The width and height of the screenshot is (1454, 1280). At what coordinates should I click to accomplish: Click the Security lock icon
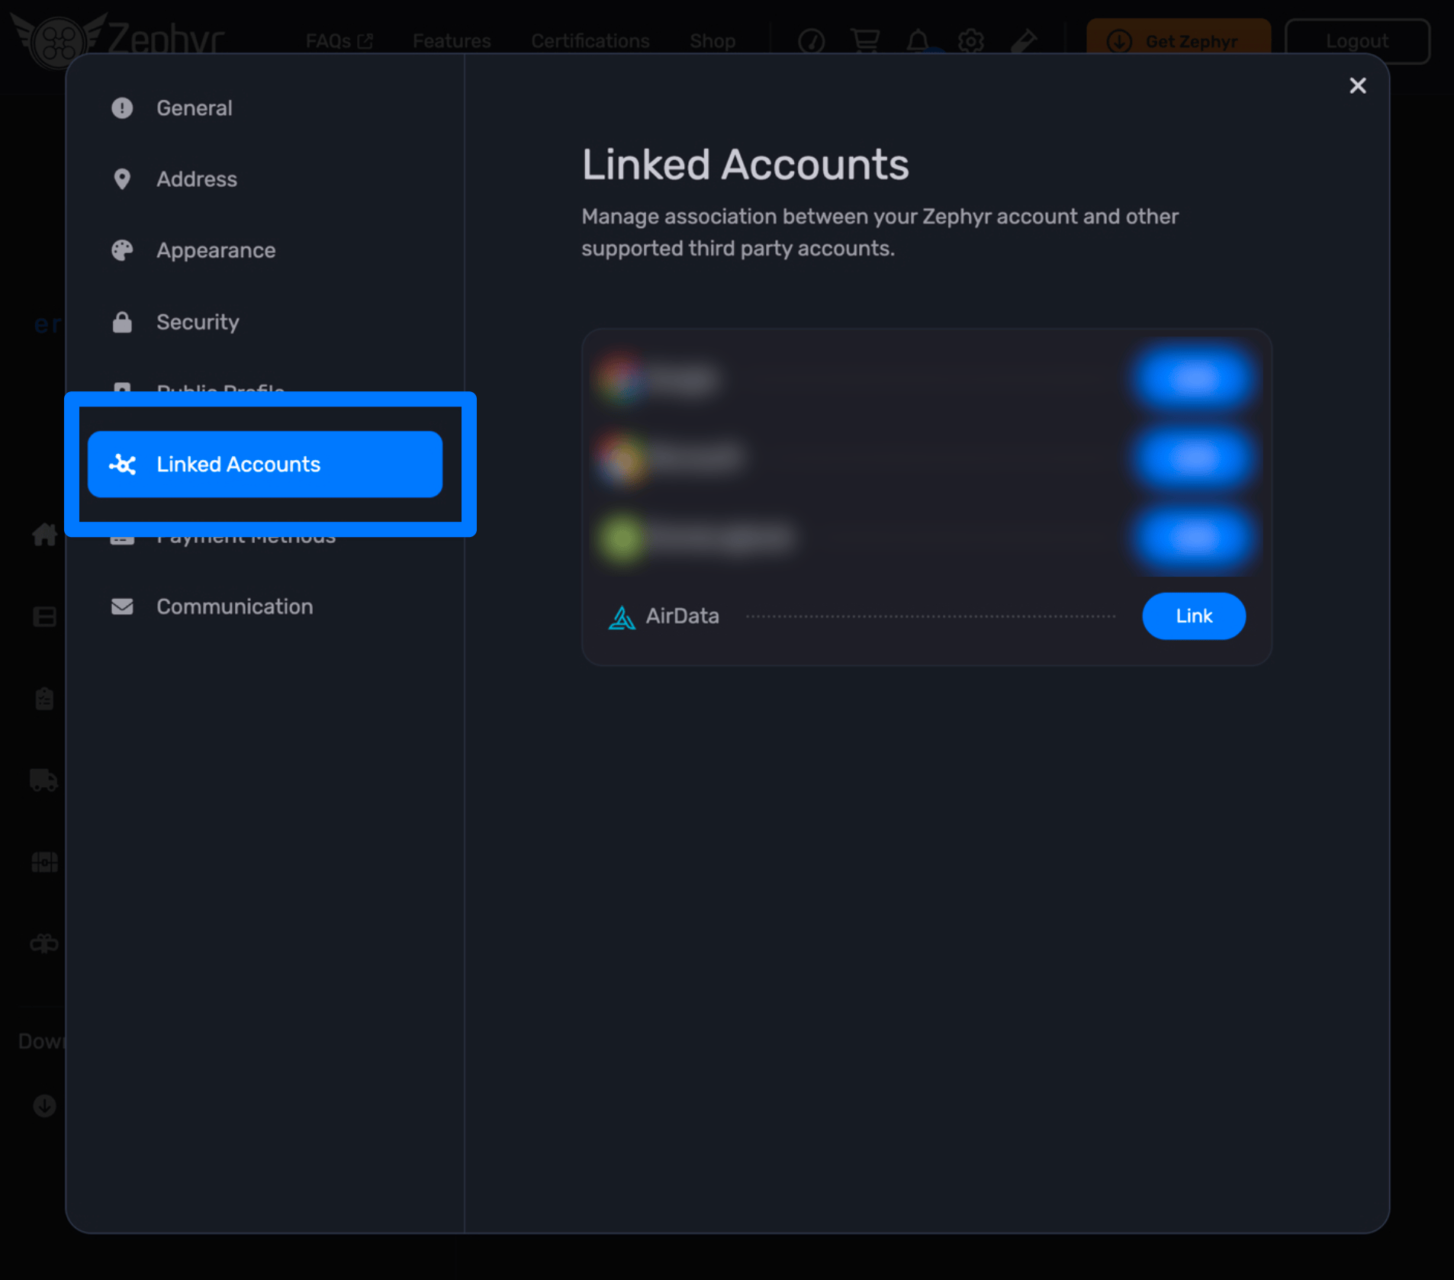coord(122,322)
